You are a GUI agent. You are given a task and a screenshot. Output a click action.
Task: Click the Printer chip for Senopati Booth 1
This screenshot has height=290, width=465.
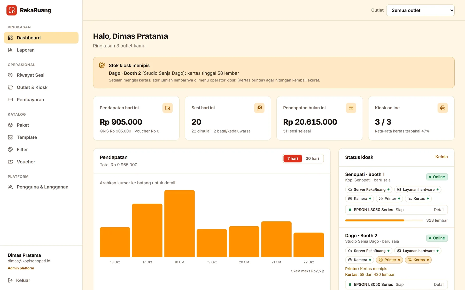click(389, 198)
